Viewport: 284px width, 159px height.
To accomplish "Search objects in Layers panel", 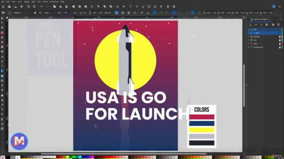I will pos(278,25).
